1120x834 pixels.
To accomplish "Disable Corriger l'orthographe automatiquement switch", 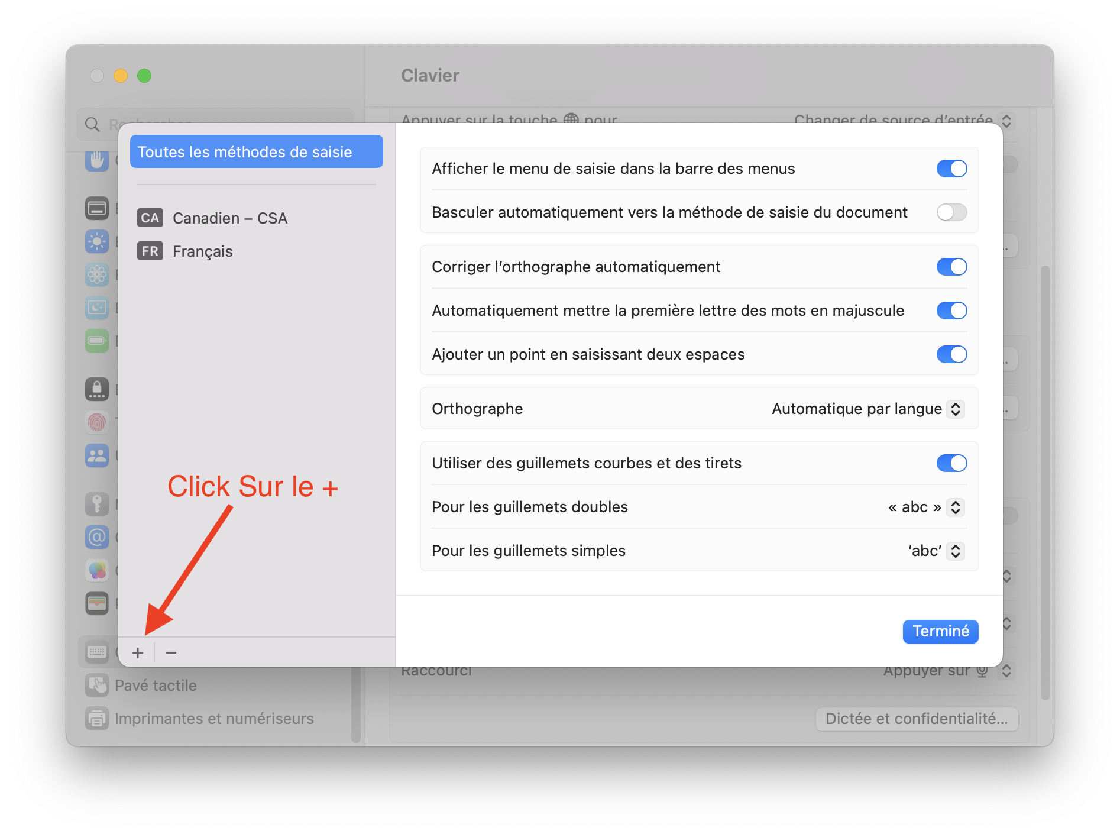I will coord(951,267).
